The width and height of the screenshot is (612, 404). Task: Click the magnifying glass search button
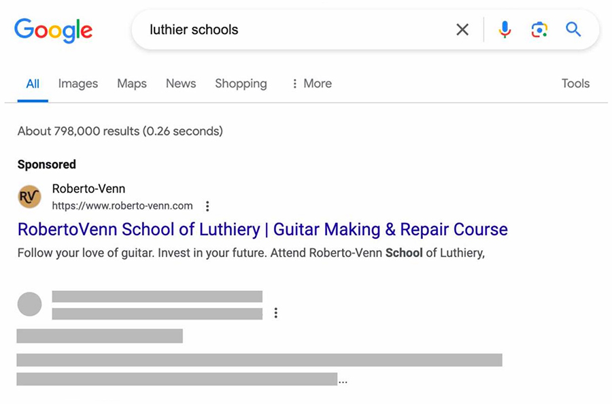(x=573, y=29)
